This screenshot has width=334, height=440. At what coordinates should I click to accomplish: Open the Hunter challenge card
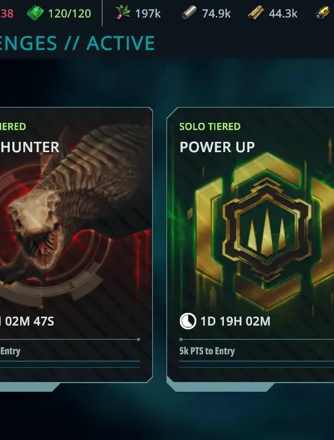tap(76, 244)
